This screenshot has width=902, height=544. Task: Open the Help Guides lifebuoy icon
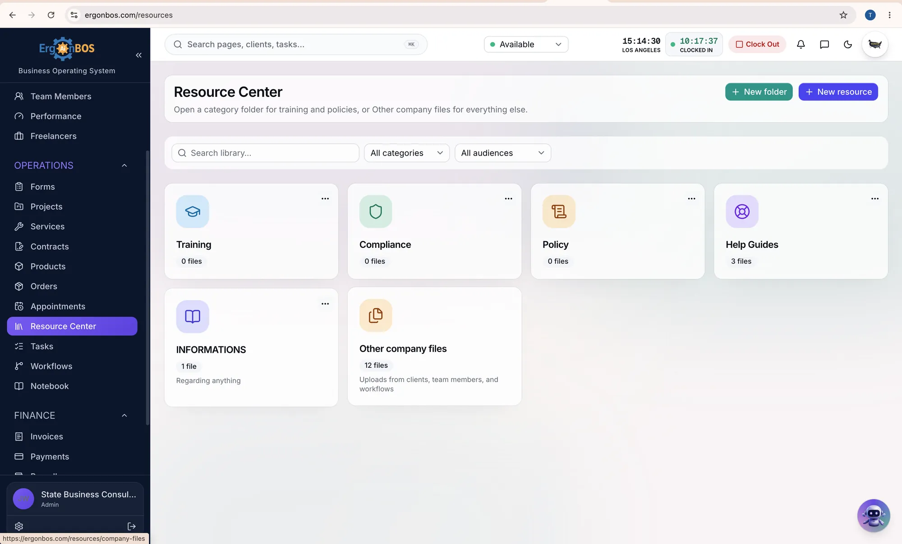tap(742, 211)
